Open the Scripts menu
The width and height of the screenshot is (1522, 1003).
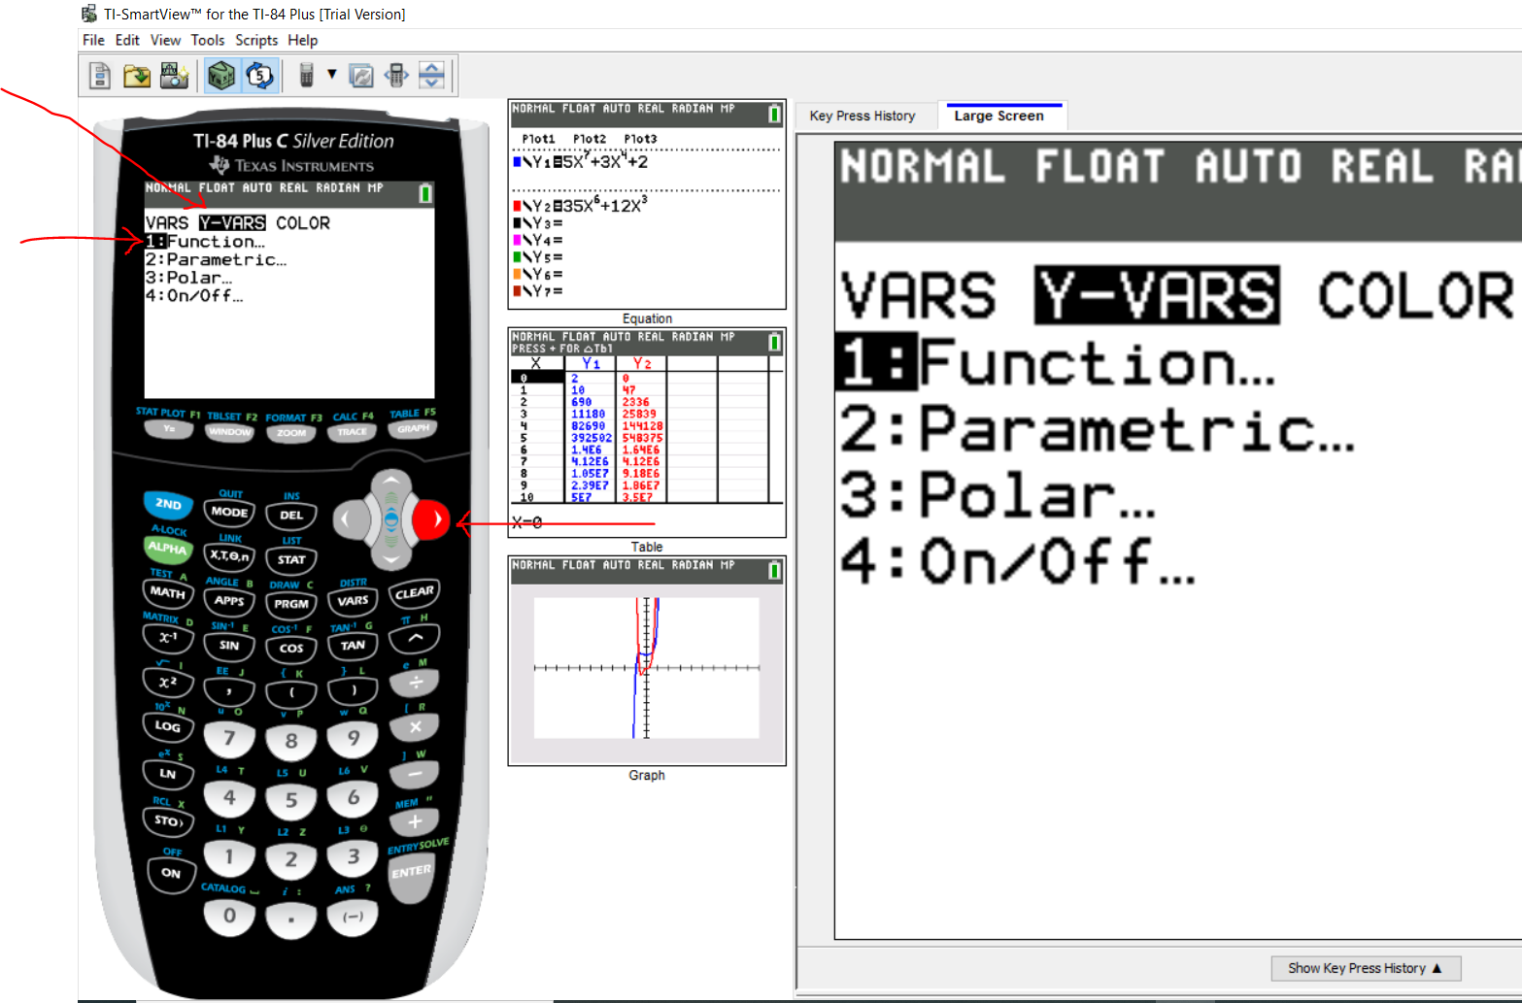coord(256,40)
